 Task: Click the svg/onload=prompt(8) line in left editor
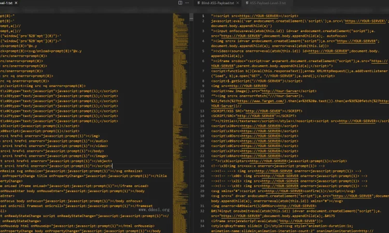40,51
